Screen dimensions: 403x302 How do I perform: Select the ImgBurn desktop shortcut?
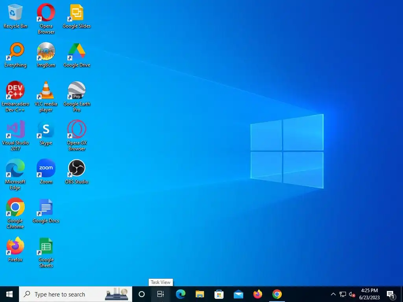click(x=46, y=55)
